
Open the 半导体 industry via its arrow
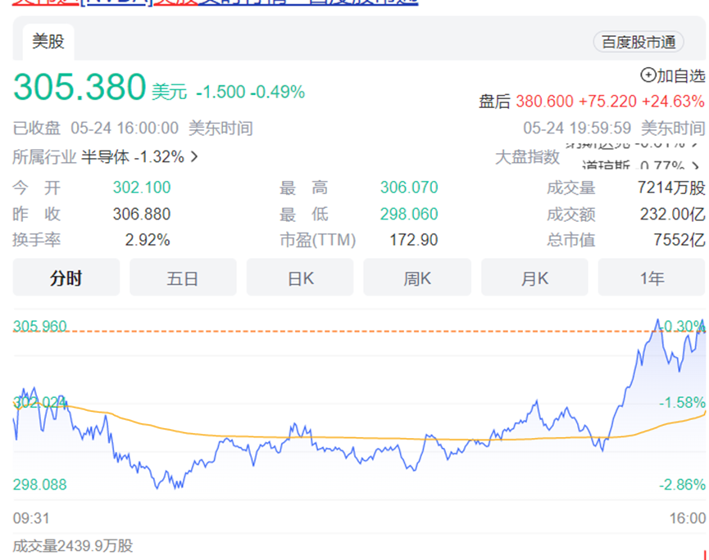(x=193, y=157)
